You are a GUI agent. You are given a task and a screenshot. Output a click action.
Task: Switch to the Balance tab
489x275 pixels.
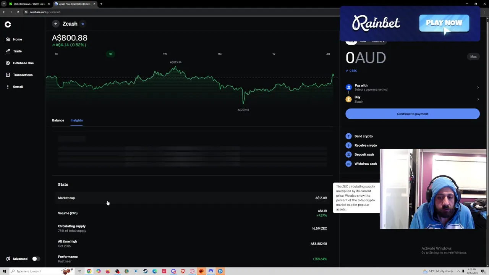pos(58,120)
